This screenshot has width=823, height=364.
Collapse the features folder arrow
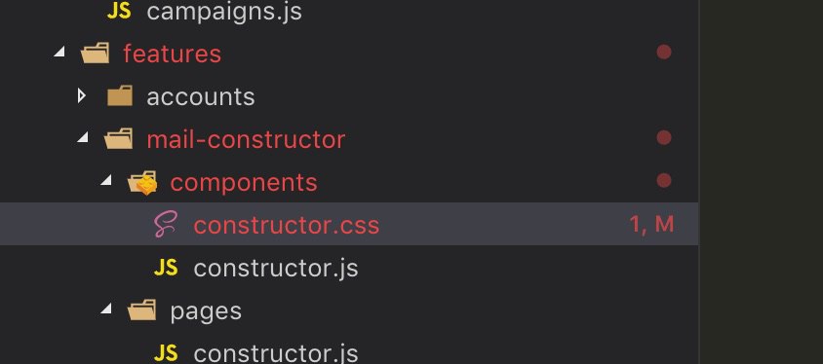[59, 51]
